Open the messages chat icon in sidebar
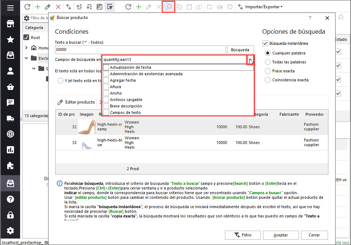The width and height of the screenshot is (351, 245). [10, 102]
